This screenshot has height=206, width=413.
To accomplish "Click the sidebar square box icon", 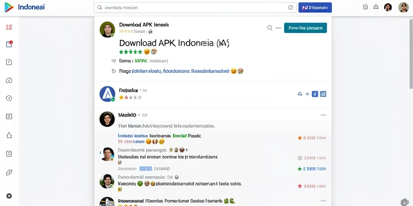I will coord(9,116).
